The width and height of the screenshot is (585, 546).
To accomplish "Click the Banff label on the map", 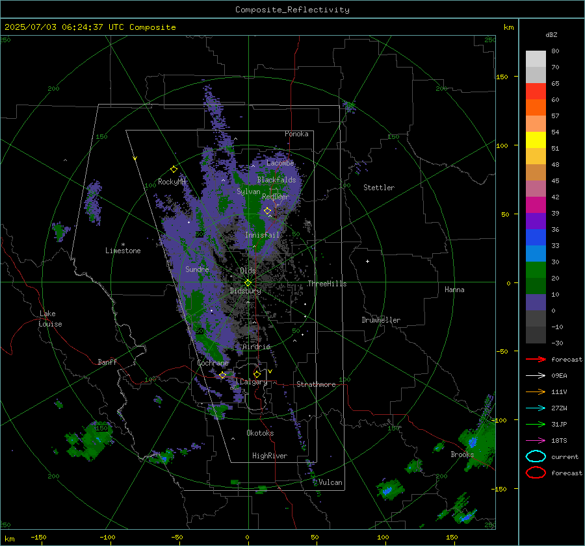I will click(107, 362).
